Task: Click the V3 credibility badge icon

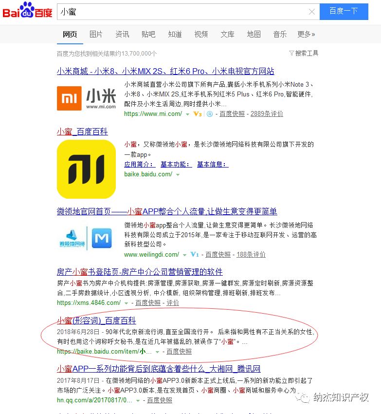Action: tap(198, 114)
